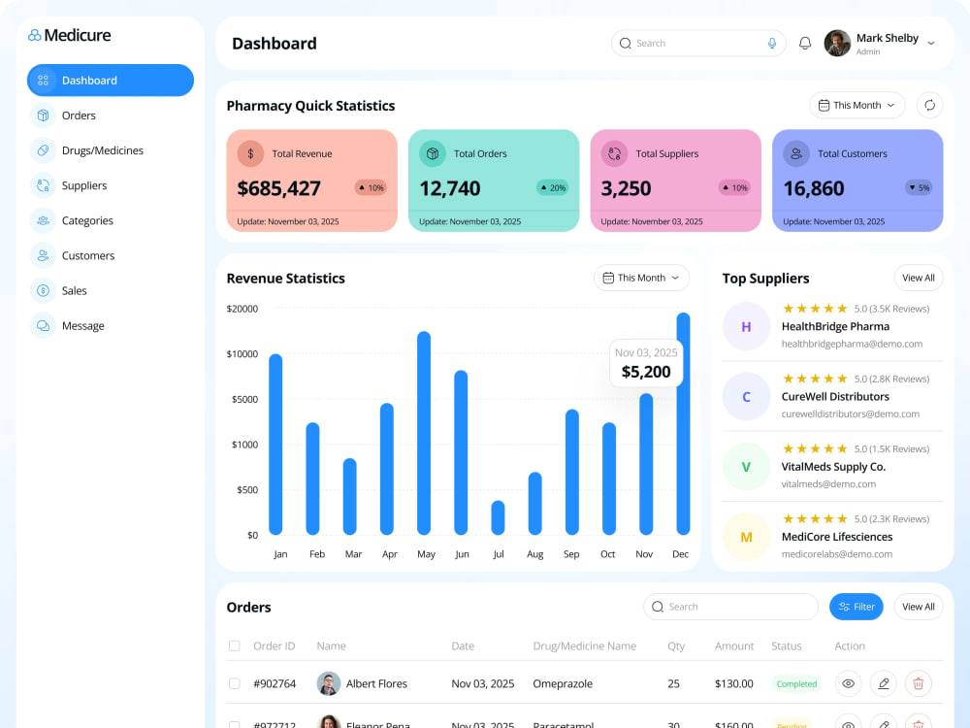The image size is (970, 728).
Task: Click the CureWell Distributors C avatar
Action: [746, 397]
